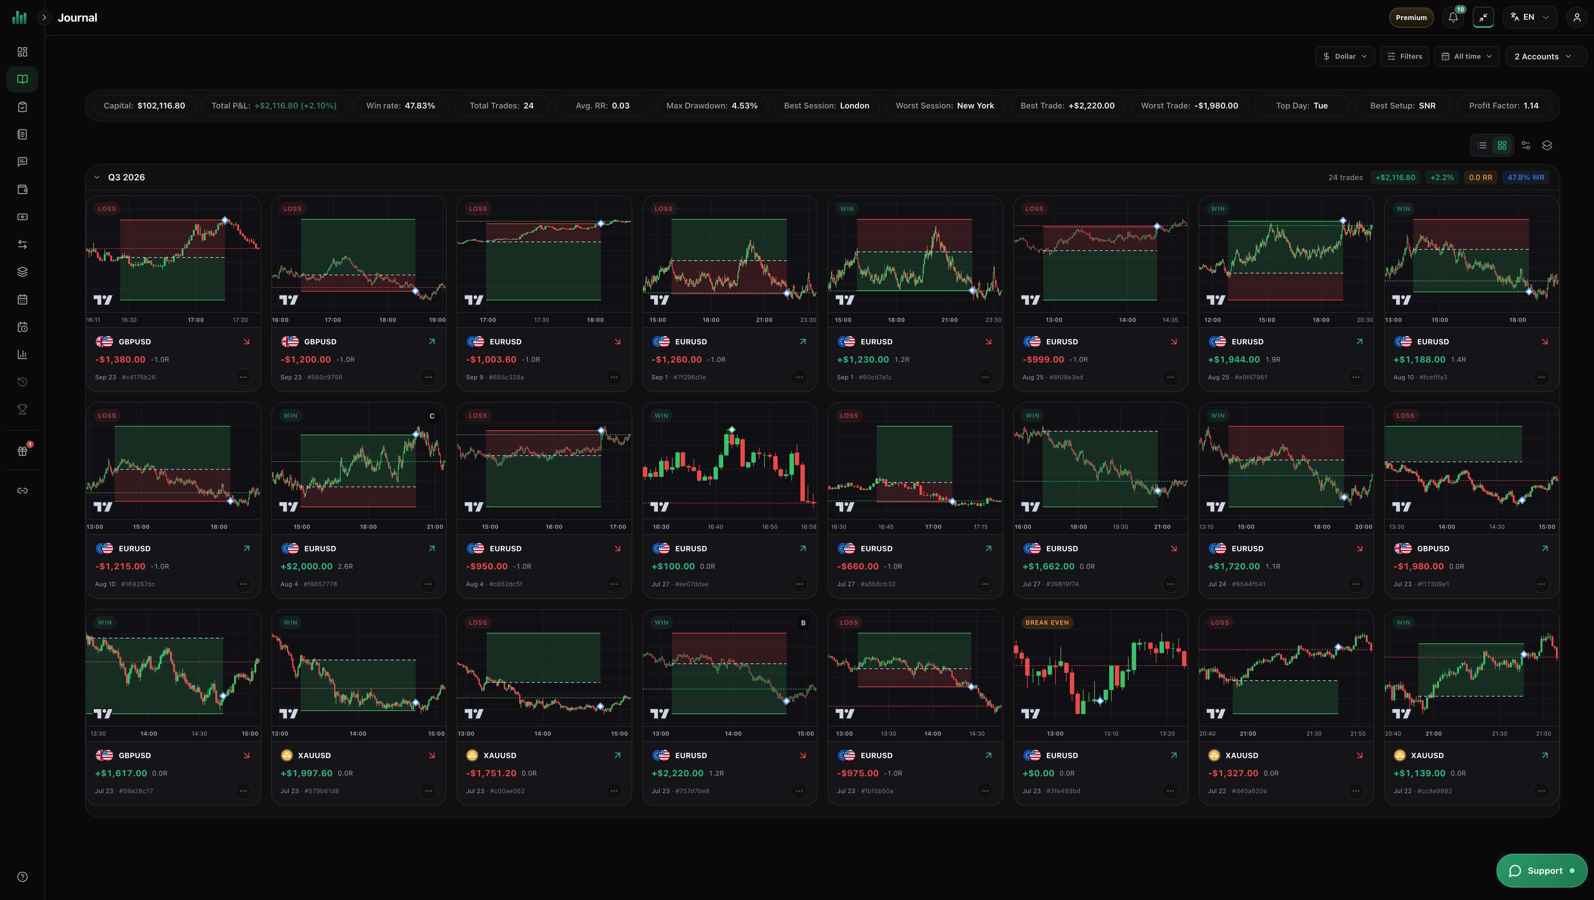Open the layers stack icon near view toggles
Viewport: 1594px width, 900px height.
(x=1547, y=145)
